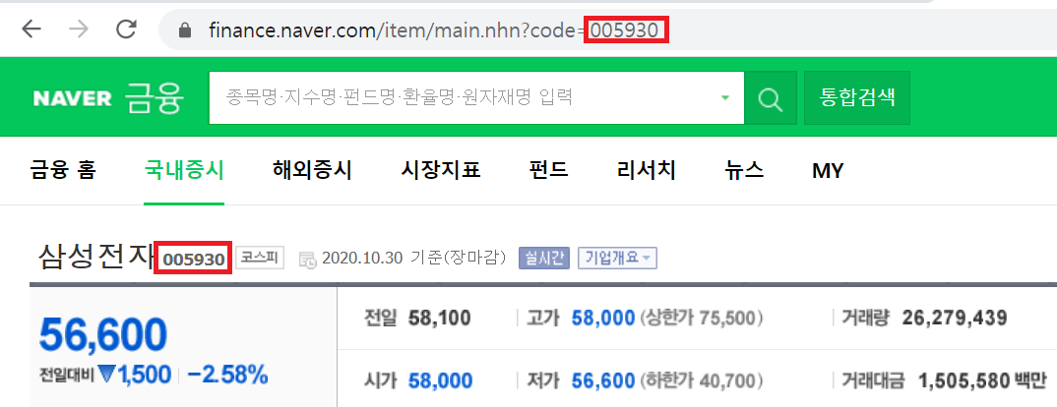Click the 거래대금 value 1,505,580

pyautogui.click(x=964, y=380)
